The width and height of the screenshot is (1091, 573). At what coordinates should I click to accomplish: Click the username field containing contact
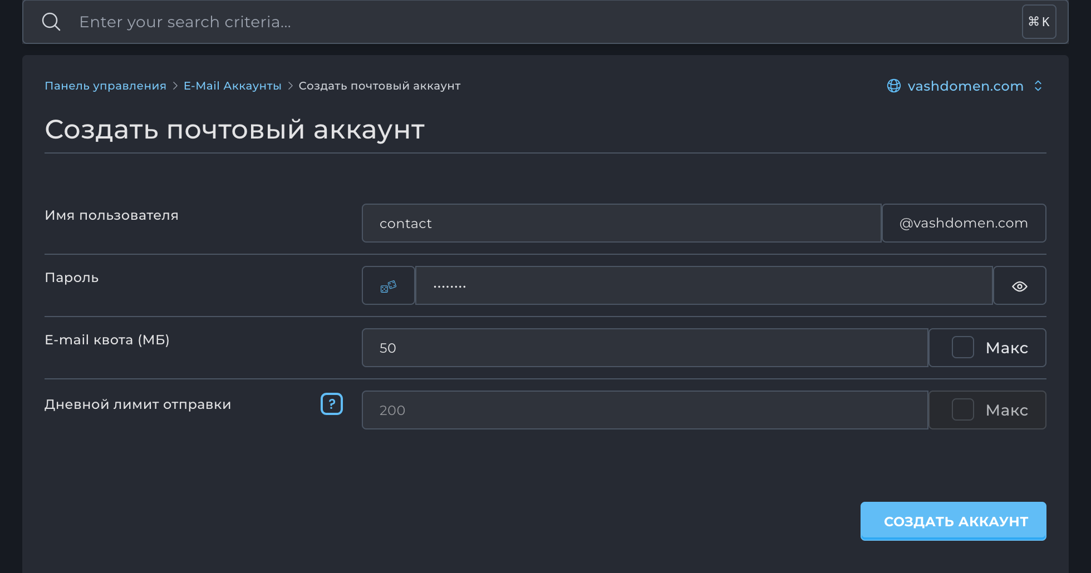point(621,223)
